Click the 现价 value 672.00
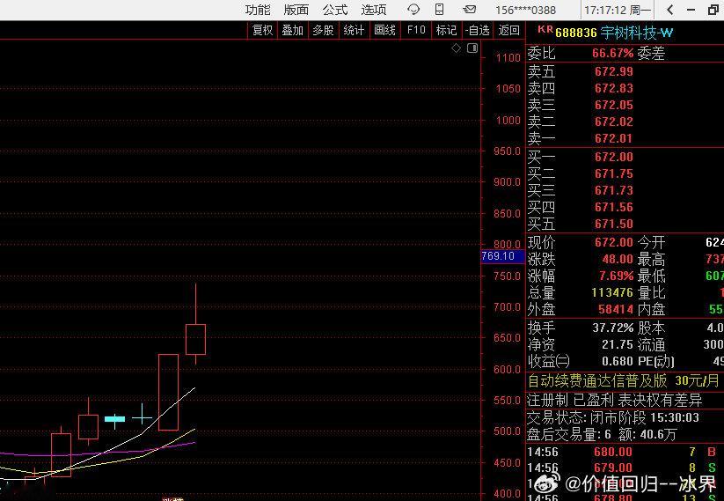The width and height of the screenshot is (724, 501). [614, 242]
